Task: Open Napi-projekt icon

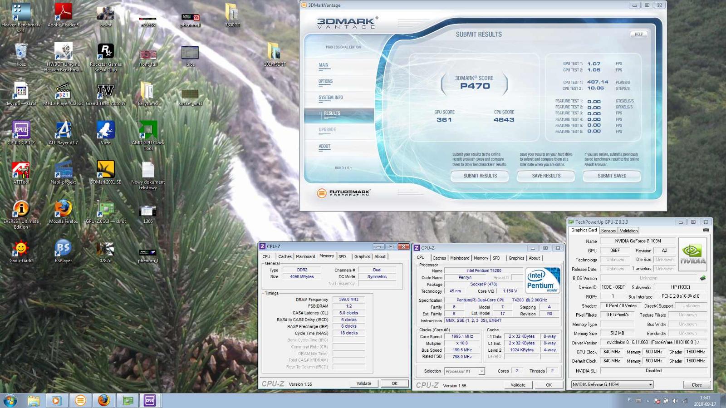Action: 63,172
